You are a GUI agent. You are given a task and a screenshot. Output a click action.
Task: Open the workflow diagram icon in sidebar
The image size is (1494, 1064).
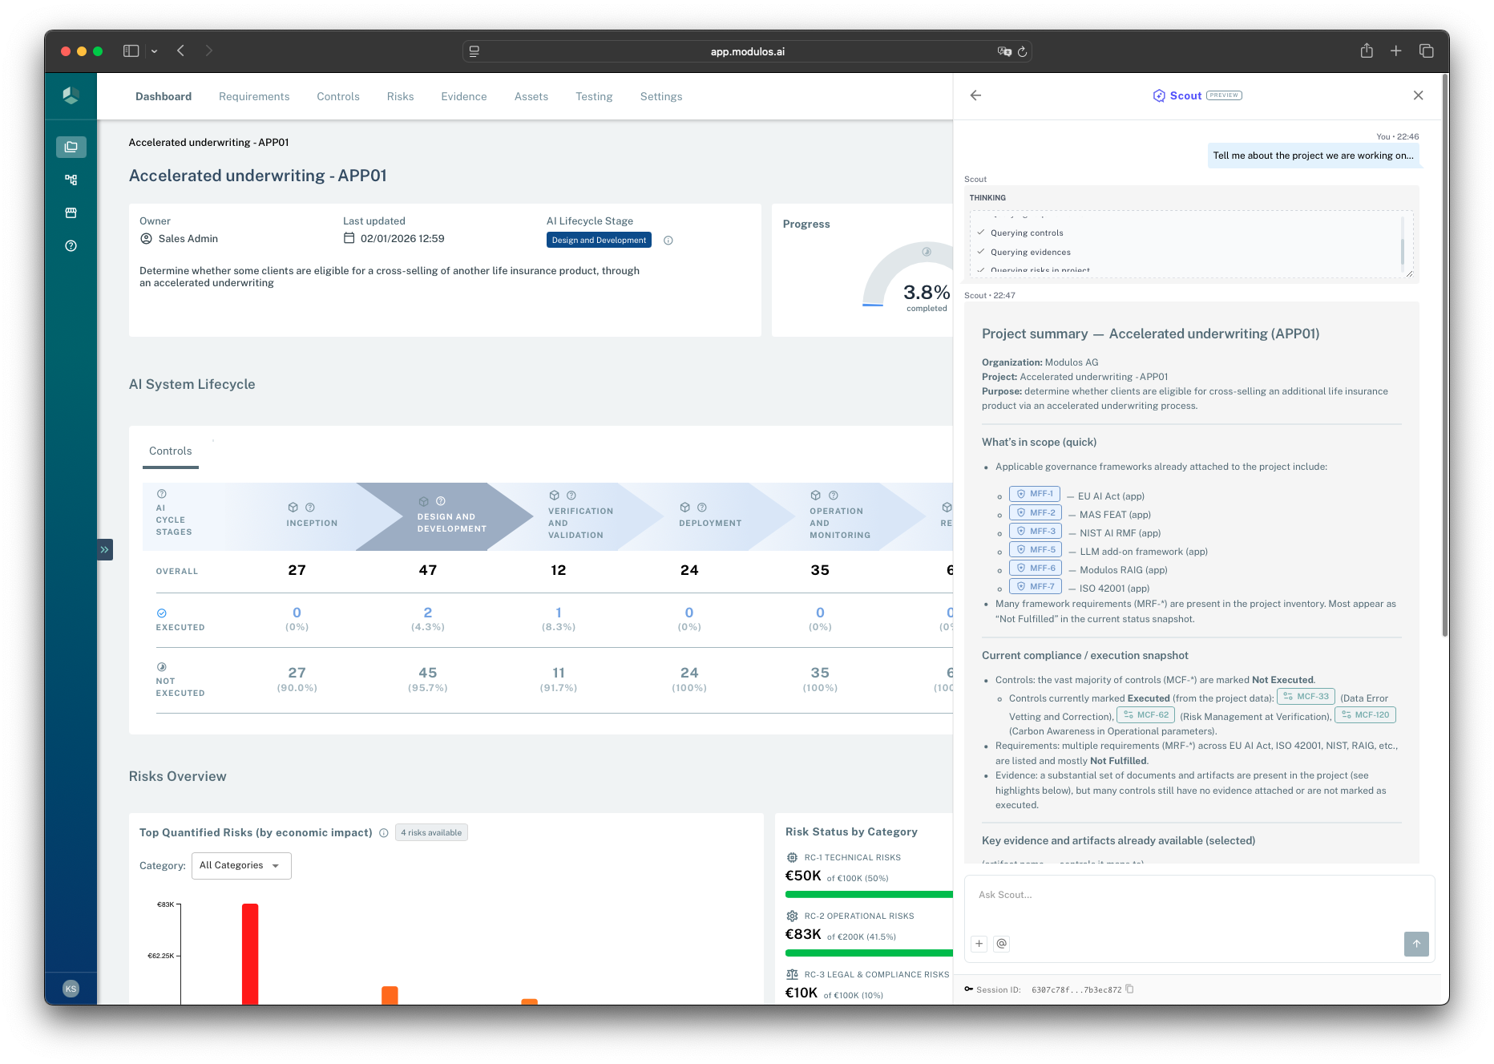tap(71, 180)
